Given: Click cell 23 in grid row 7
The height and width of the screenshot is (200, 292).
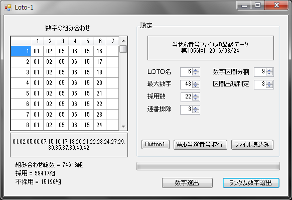Looking at the screenshot, I should [100, 115].
